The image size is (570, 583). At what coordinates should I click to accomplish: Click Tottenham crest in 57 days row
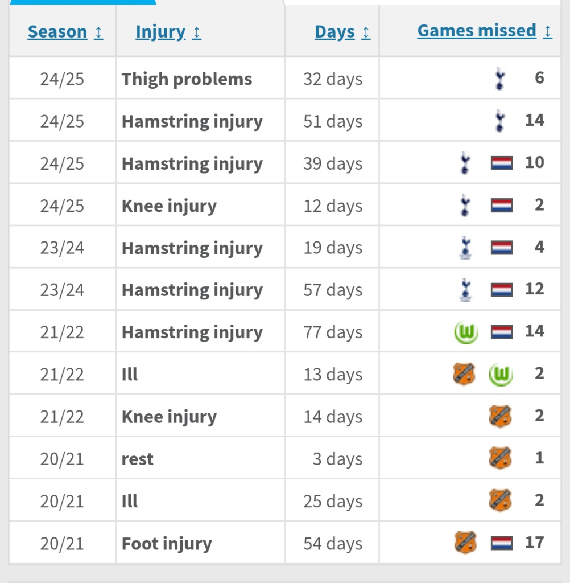pyautogui.click(x=466, y=289)
